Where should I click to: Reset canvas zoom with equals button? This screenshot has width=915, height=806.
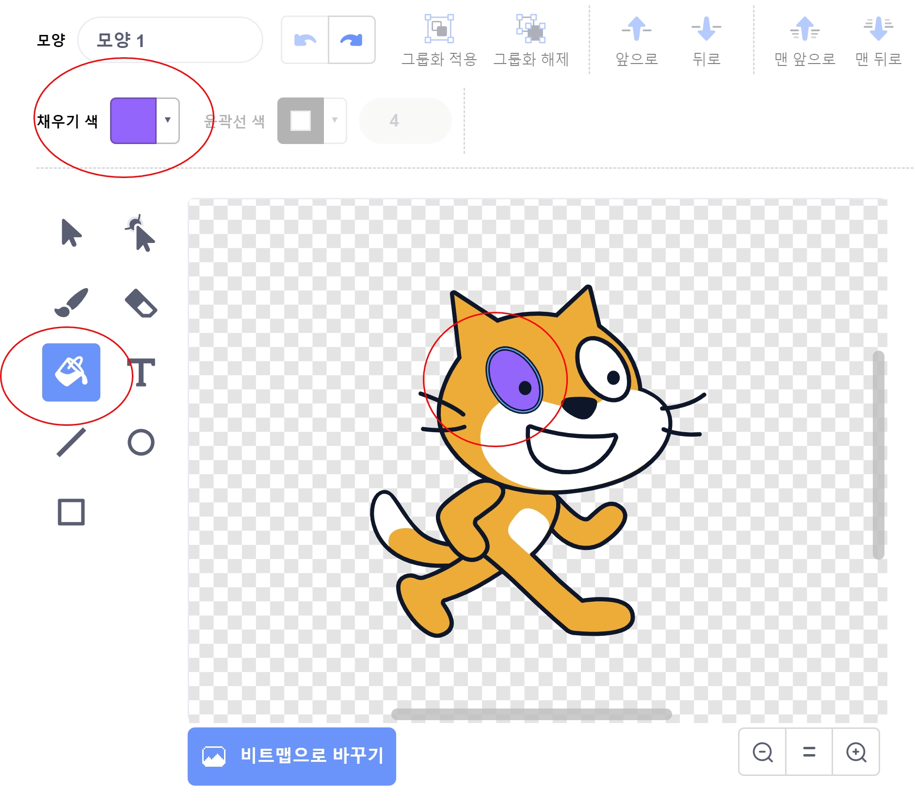809,752
